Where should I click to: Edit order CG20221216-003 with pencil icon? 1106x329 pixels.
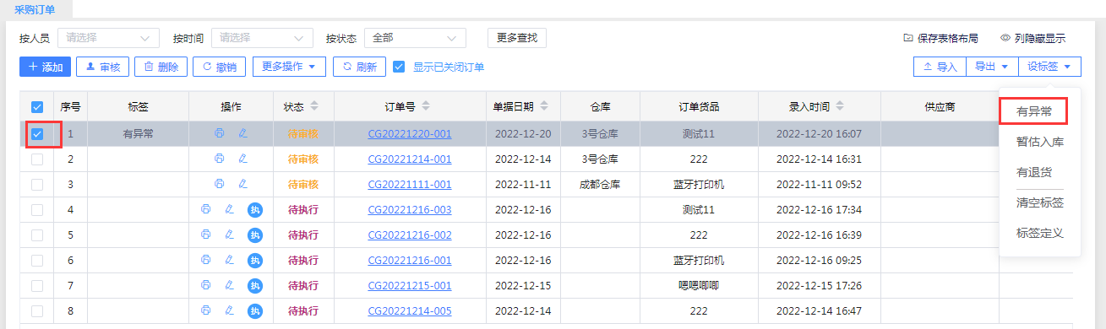[x=230, y=209]
